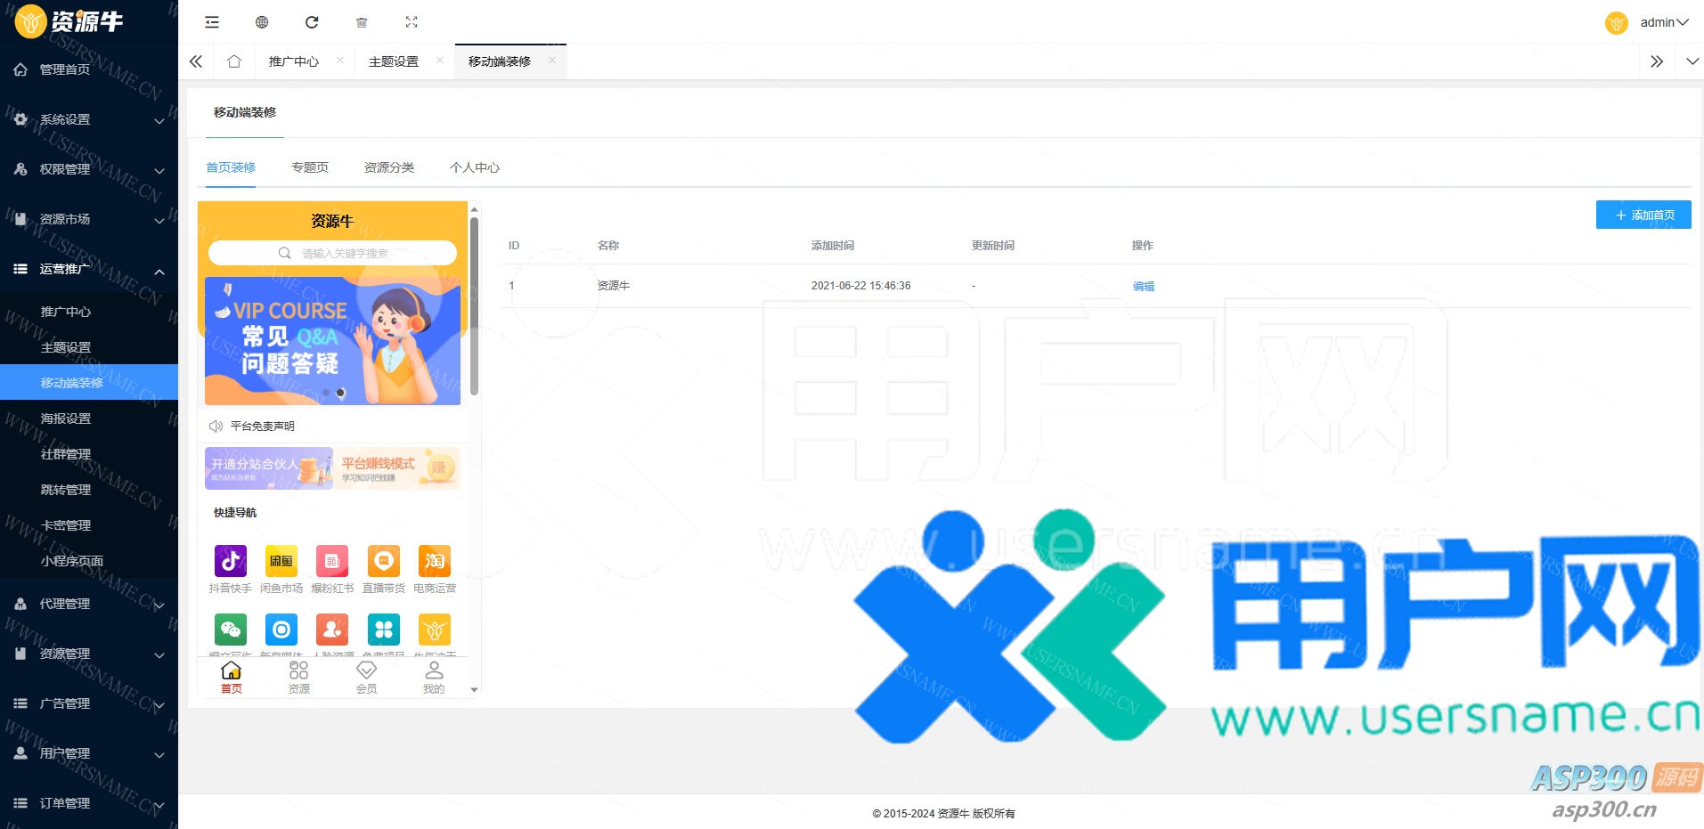Click the trash clear-cache icon
The height and width of the screenshot is (829, 1704).
click(x=362, y=22)
